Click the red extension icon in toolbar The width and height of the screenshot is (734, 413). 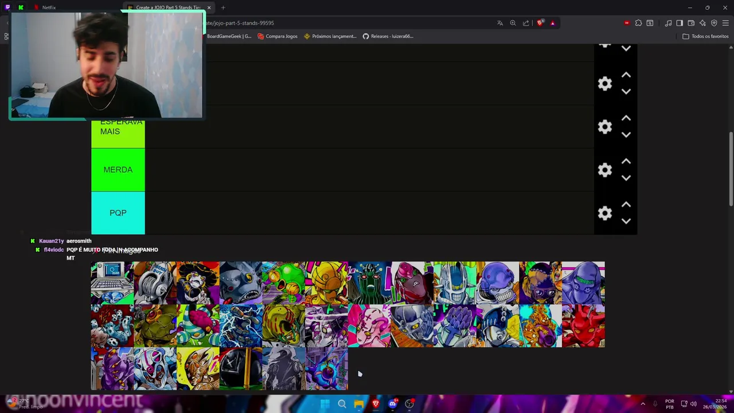coord(627,23)
